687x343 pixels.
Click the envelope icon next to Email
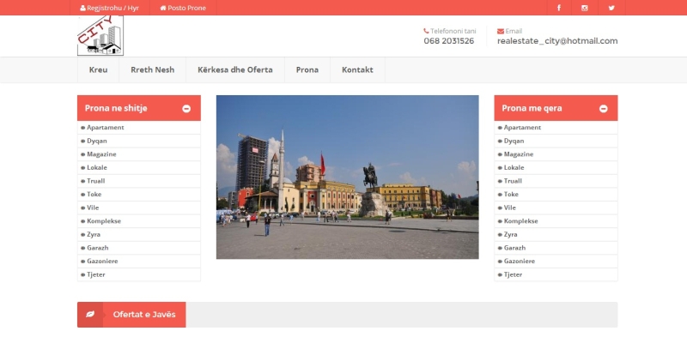[x=501, y=31]
